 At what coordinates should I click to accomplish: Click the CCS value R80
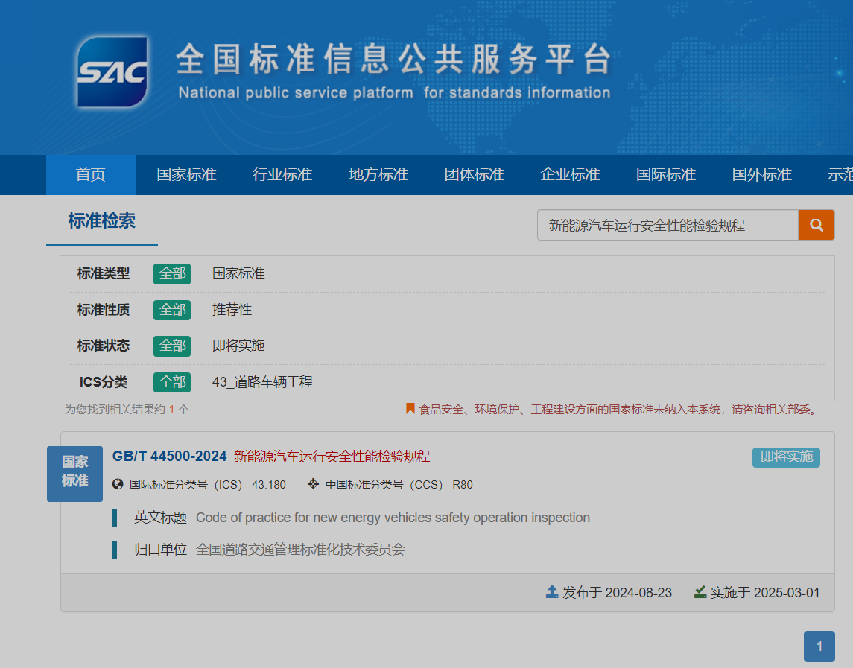click(463, 485)
